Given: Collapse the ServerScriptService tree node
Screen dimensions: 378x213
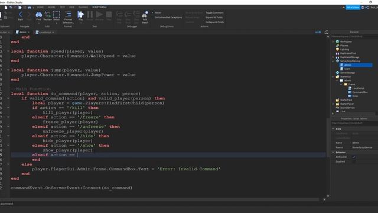Looking at the screenshot, I should click(333, 61).
